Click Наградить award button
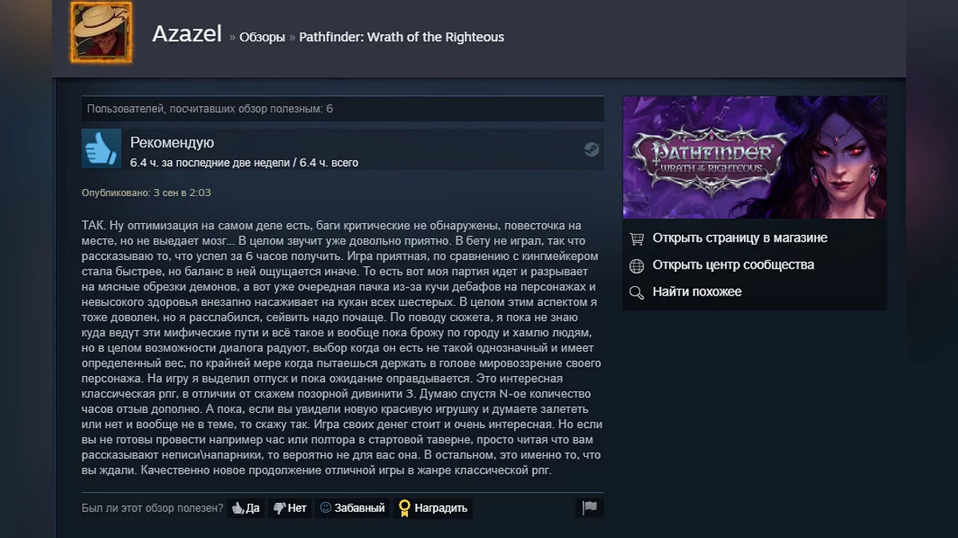This screenshot has height=538, width=958. (x=433, y=508)
